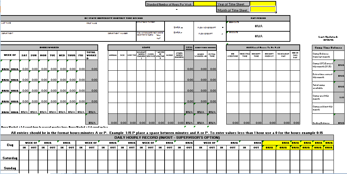Select the TUE column header in Hours Worked
This screenshot has height=174, width=347.
pyautogui.click(x=52, y=55)
